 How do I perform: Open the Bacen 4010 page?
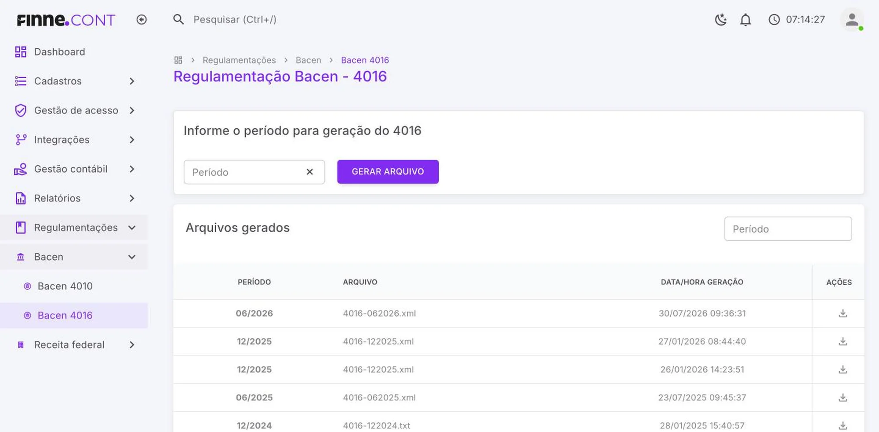tap(74, 286)
